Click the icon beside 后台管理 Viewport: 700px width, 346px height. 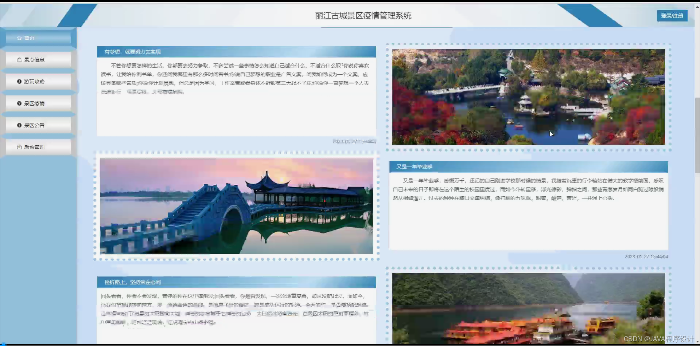point(19,147)
